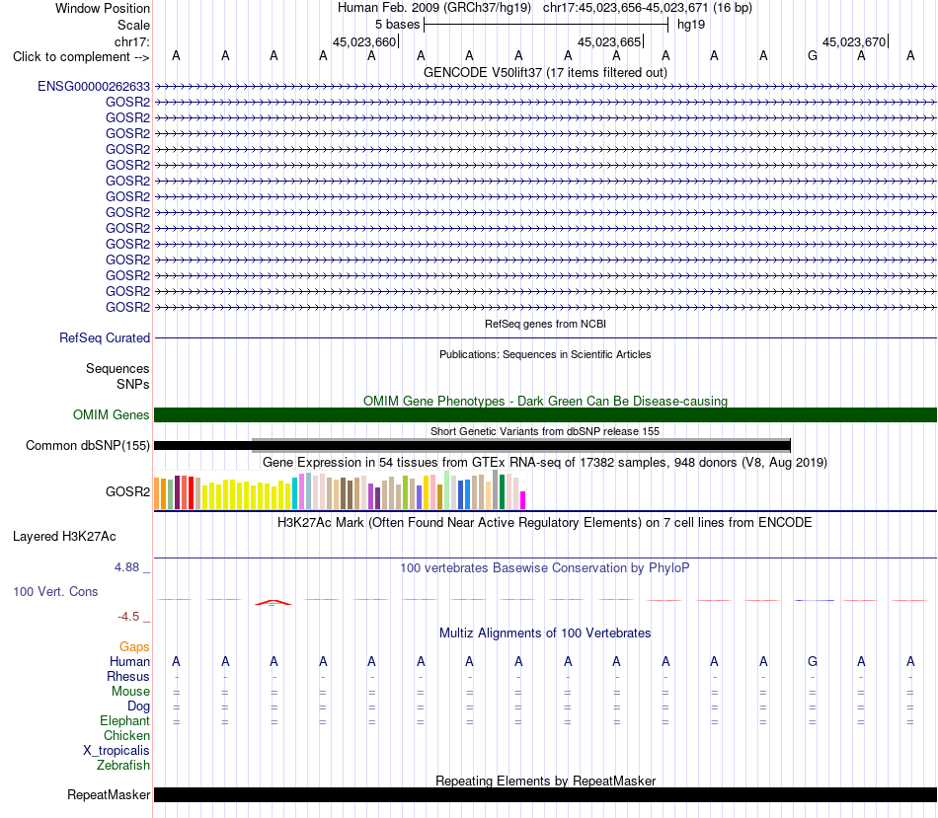The width and height of the screenshot is (938, 818).
Task: Select the OMIM Genes track label
Action: [112, 415]
